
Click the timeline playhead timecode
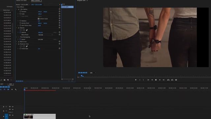coord(5,87)
